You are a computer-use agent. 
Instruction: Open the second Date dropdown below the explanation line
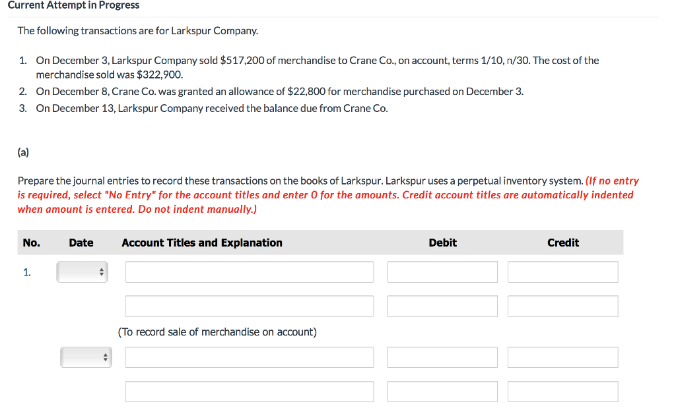(86, 357)
